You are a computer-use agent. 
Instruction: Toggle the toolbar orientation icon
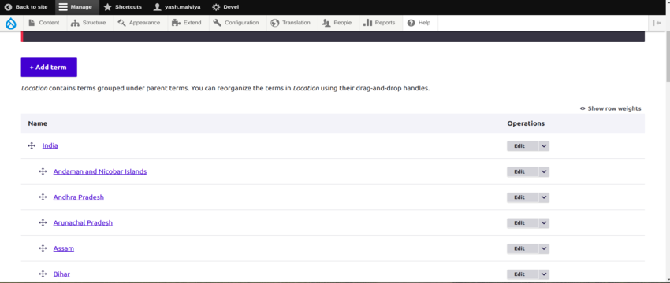[x=657, y=23]
